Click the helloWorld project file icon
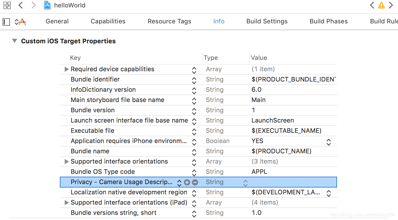The height and width of the screenshot is (220, 398). [47, 5]
